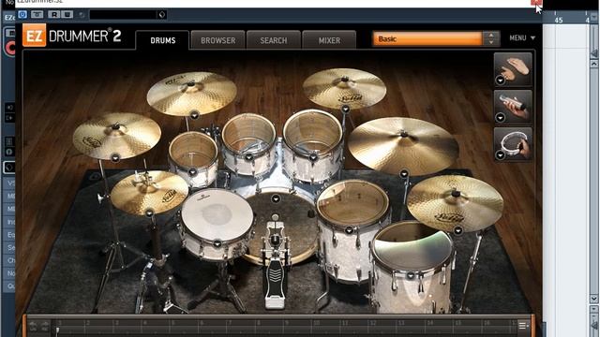The height and width of the screenshot is (337, 600).
Task: Click the EZ Drummer orange logo
Action: (x=34, y=36)
